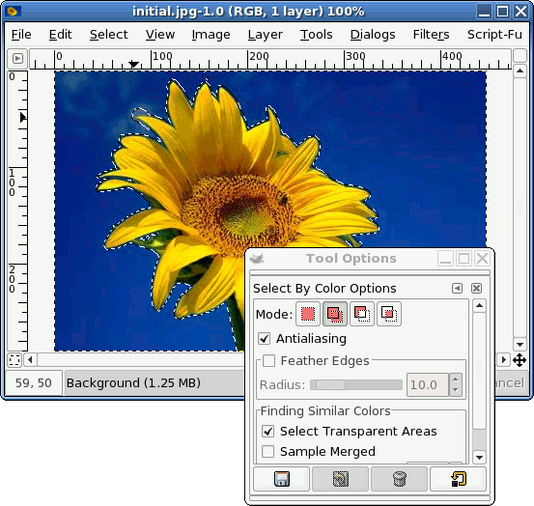Viewport: 534px width, 506px height.
Task: Click the restore options icon in Tool Options
Action: point(341,479)
